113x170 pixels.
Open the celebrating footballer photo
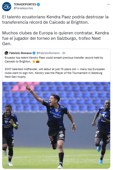(56, 125)
